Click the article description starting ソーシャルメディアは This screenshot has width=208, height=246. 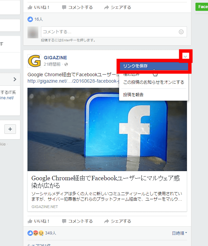pyautogui.click(x=107, y=197)
